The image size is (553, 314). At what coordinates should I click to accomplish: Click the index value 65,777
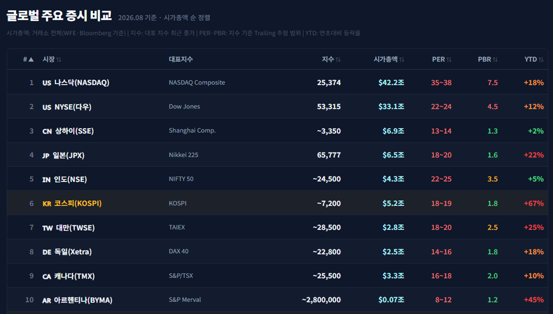(x=329, y=155)
